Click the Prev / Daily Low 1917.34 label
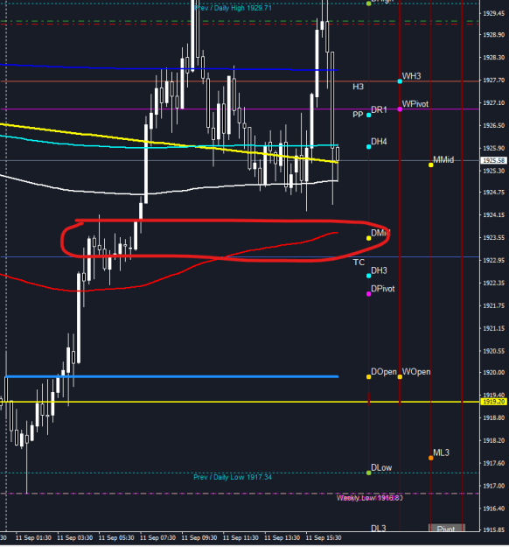 233,477
